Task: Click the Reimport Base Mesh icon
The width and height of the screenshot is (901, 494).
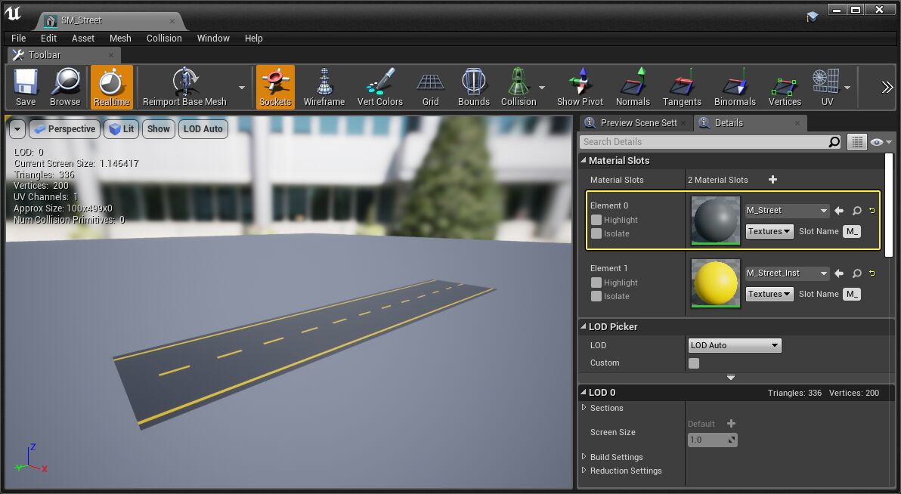Action: 184,87
